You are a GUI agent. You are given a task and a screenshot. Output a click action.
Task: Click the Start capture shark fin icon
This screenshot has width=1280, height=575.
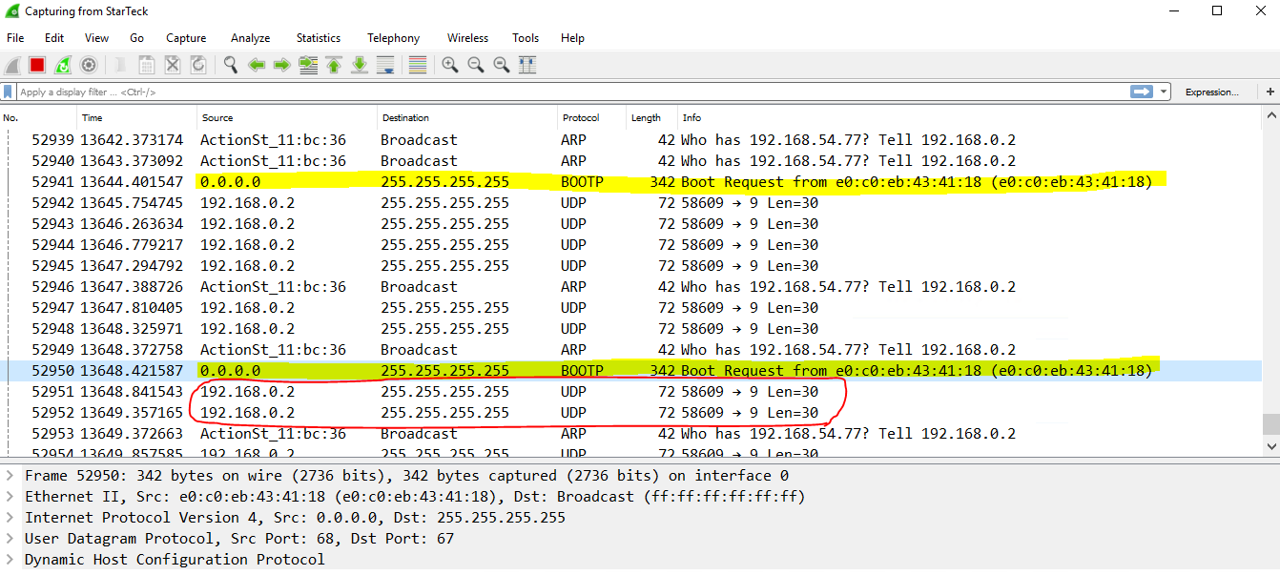click(12, 65)
